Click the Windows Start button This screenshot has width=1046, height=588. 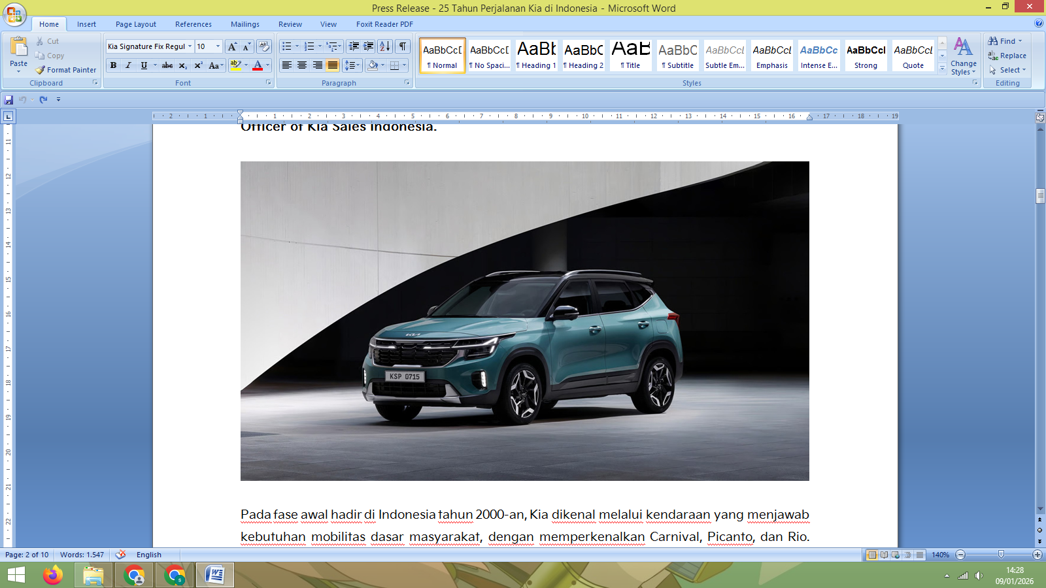(x=16, y=576)
